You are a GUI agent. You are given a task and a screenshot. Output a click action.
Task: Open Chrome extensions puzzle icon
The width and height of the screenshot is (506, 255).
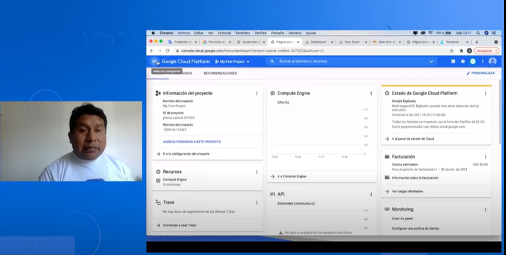coord(461,51)
